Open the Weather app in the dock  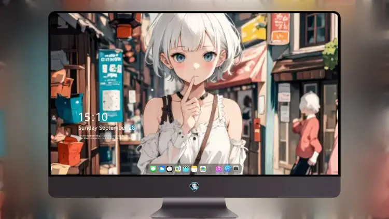coord(161,169)
